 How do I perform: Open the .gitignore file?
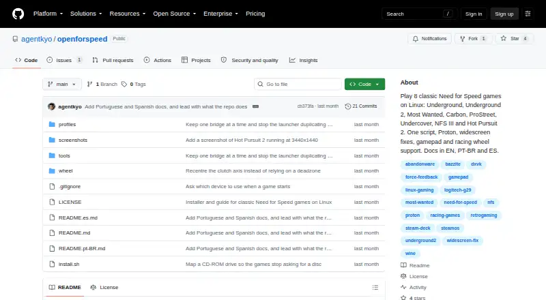click(70, 187)
